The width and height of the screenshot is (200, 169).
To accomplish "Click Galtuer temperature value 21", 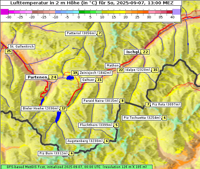I will (99, 80).
